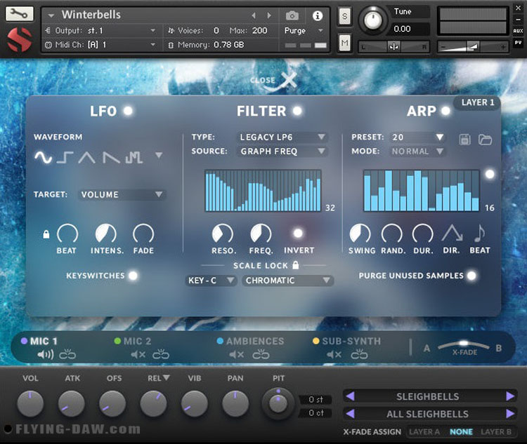Select the sine LFO waveform
The width and height of the screenshot is (527, 444).
click(43, 156)
